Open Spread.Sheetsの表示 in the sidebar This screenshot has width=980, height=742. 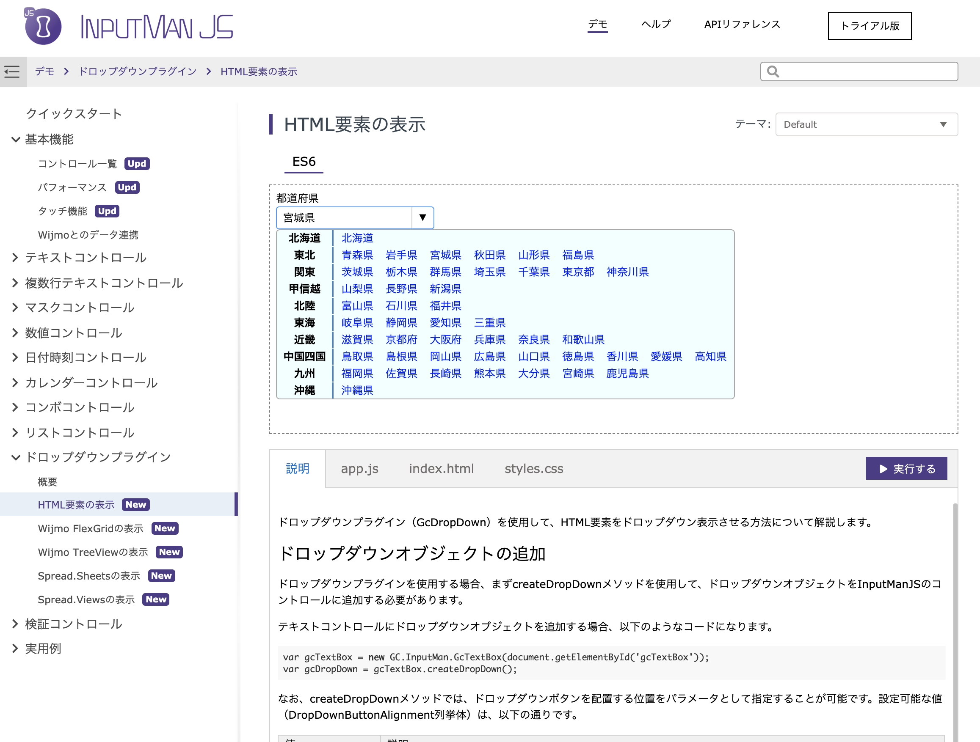click(89, 576)
